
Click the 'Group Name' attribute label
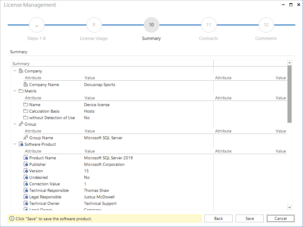click(41, 138)
